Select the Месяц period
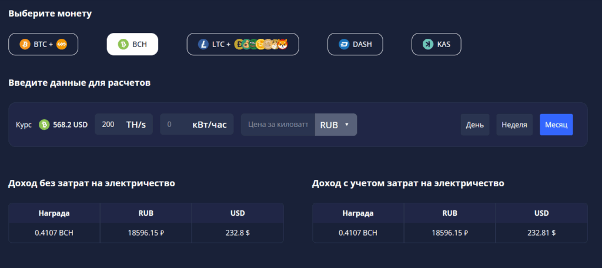Screen dimensions: 602x268 coord(556,125)
